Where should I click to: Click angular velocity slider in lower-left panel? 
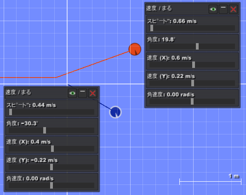pos(51,185)
